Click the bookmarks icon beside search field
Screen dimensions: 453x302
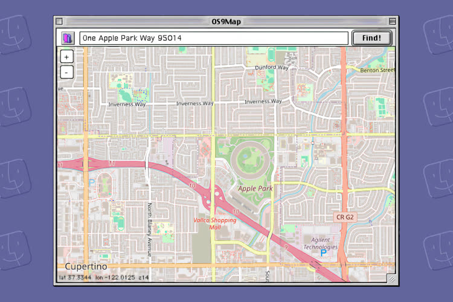point(68,38)
